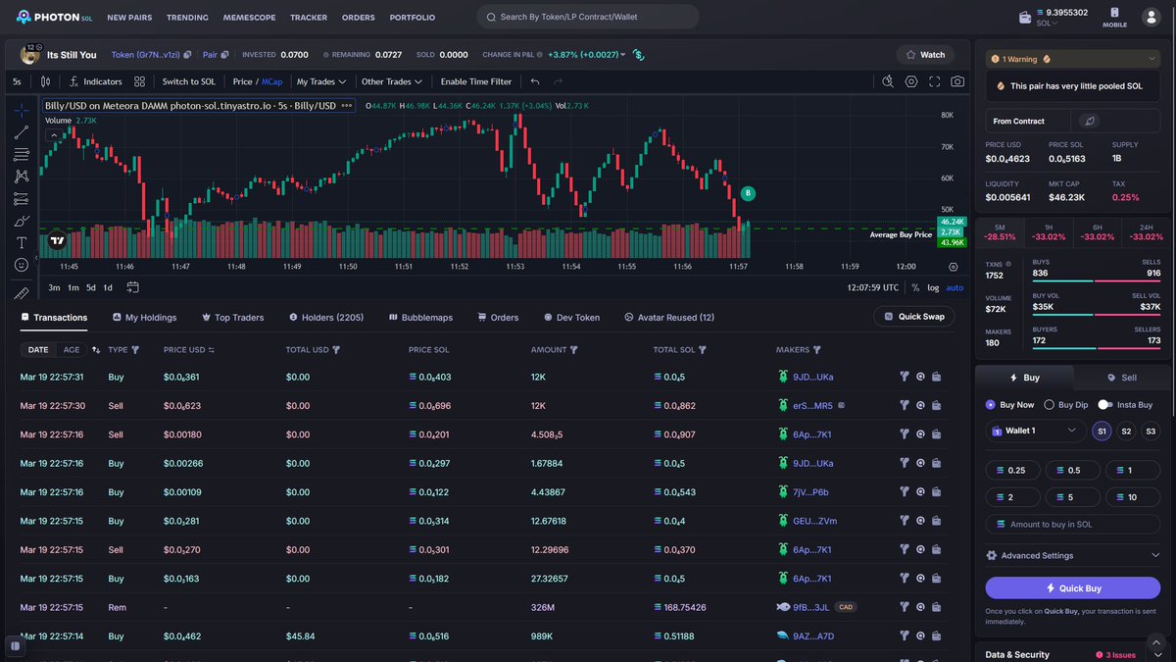
Task: Open the Mobile app icon
Action: (1114, 18)
